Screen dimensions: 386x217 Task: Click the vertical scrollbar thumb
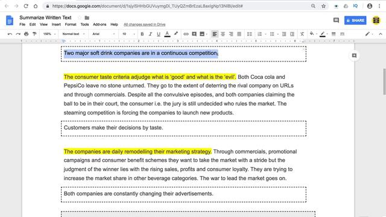pos(384,81)
